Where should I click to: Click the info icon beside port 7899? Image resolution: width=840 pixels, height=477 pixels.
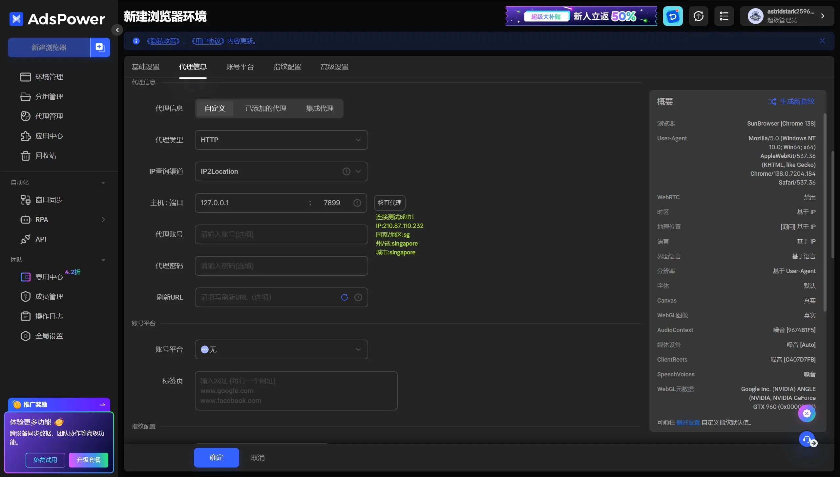point(357,203)
